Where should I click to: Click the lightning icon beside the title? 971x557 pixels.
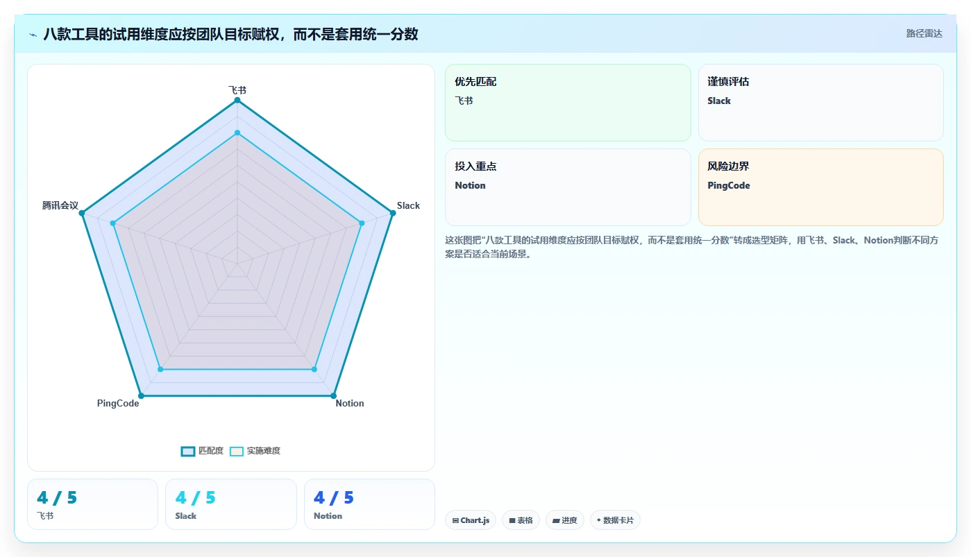pos(33,34)
